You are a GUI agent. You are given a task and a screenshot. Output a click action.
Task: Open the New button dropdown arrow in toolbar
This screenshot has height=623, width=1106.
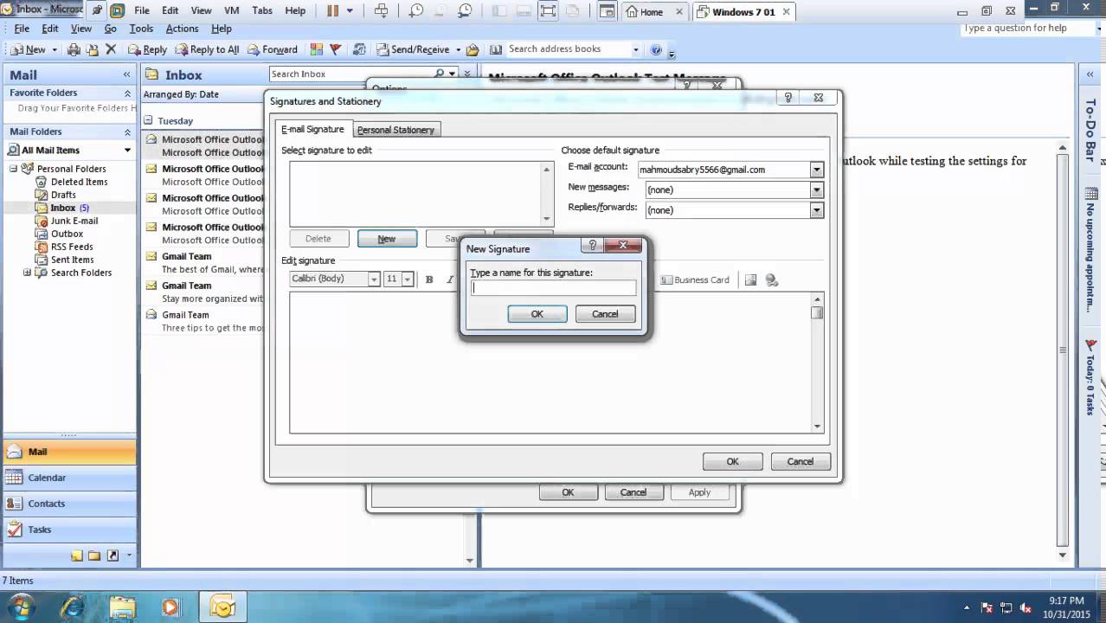(x=54, y=49)
